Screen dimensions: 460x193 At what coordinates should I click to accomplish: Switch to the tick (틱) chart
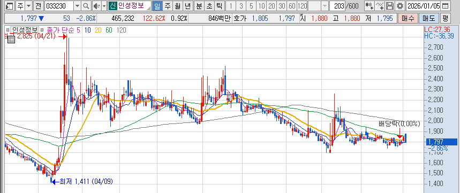pos(219,5)
